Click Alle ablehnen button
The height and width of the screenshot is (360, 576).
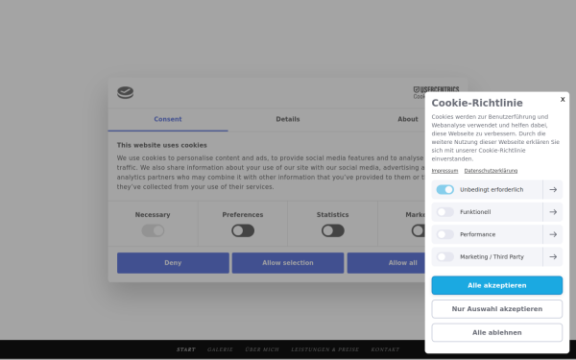pos(496,332)
